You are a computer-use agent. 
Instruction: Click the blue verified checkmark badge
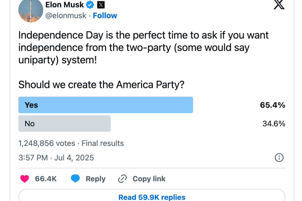(90, 5)
